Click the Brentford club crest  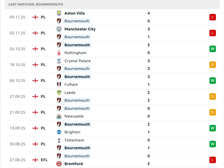59,164
